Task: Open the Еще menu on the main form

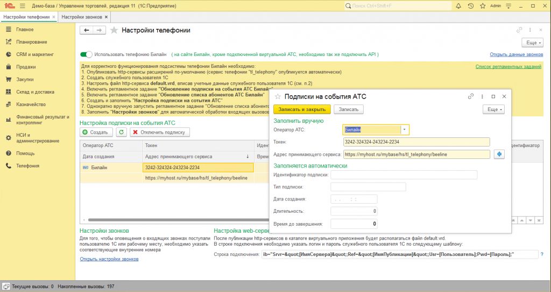Action: (532, 43)
